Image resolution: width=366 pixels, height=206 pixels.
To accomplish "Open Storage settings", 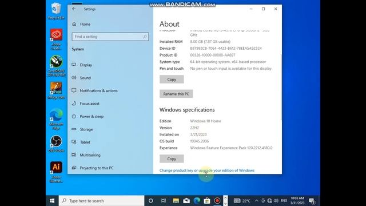I will point(86,129).
